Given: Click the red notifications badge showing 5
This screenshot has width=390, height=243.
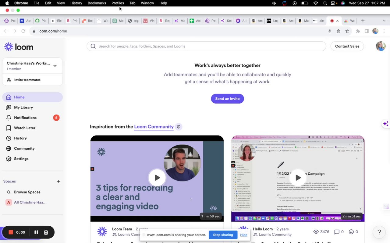Looking at the screenshot, I should pos(56,118).
